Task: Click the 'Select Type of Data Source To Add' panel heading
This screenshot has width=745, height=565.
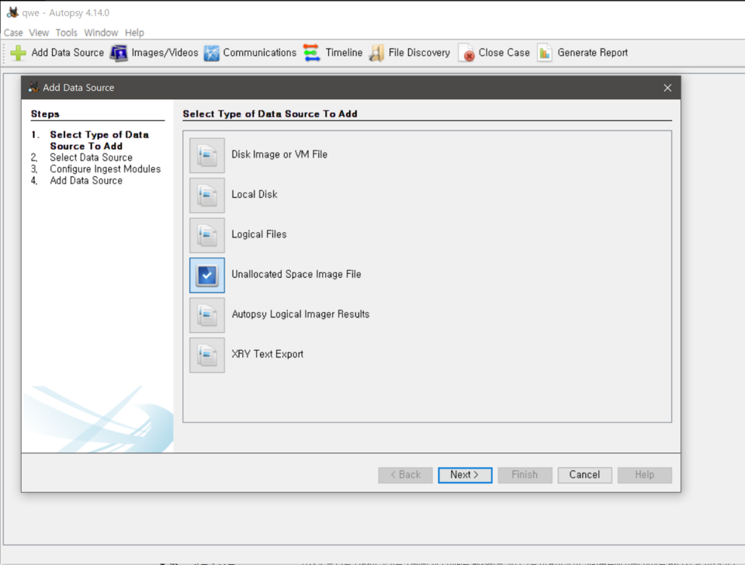Action: (270, 114)
